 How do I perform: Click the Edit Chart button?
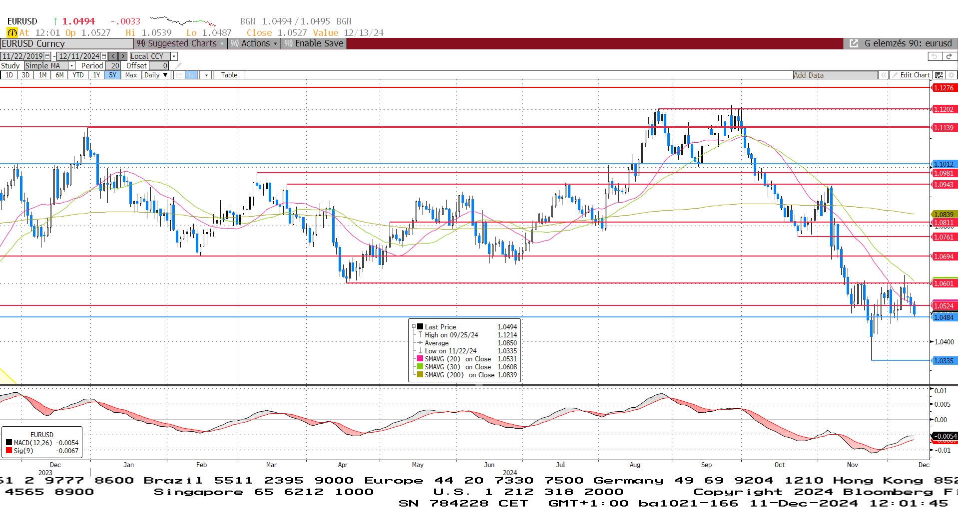click(911, 75)
